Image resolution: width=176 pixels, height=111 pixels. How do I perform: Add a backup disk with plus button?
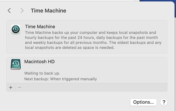(x=11, y=87)
